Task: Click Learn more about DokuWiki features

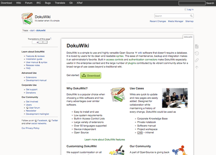Action: [104, 140]
